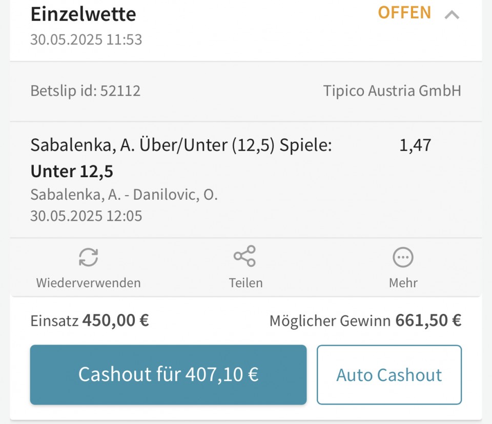Tap the 1,47 odds value
This screenshot has width=492, height=424.
[x=415, y=145]
